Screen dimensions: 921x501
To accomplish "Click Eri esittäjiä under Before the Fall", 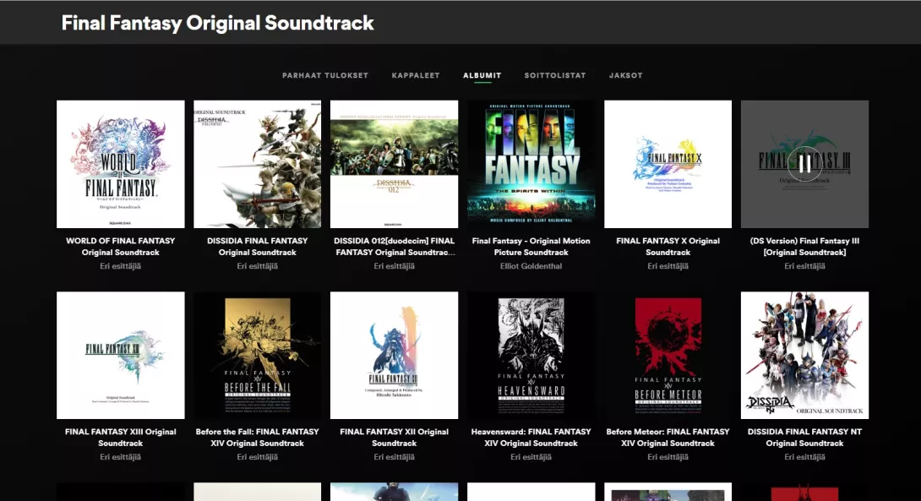I will click(x=257, y=457).
